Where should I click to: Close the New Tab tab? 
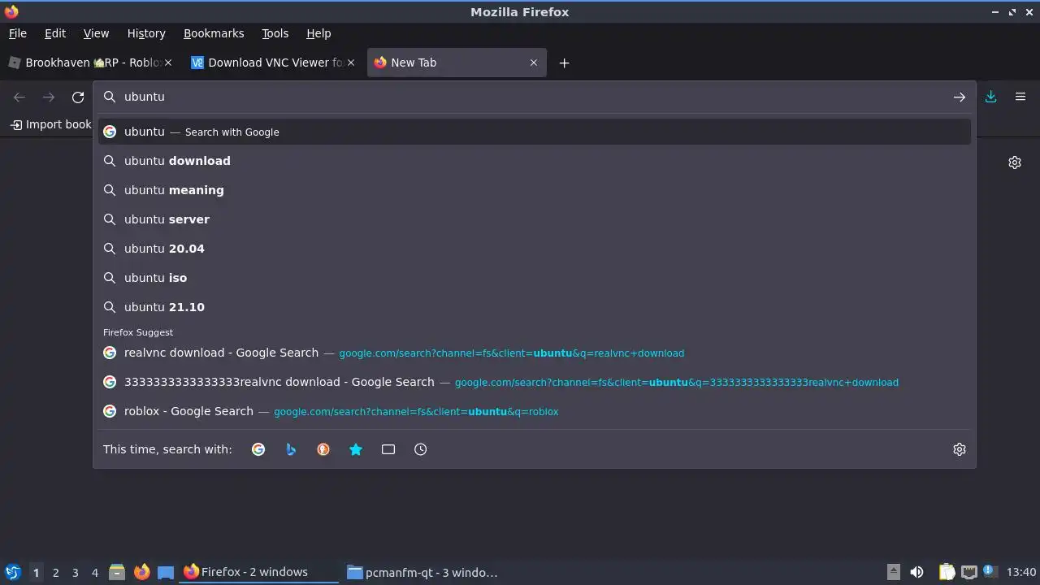pyautogui.click(x=533, y=63)
